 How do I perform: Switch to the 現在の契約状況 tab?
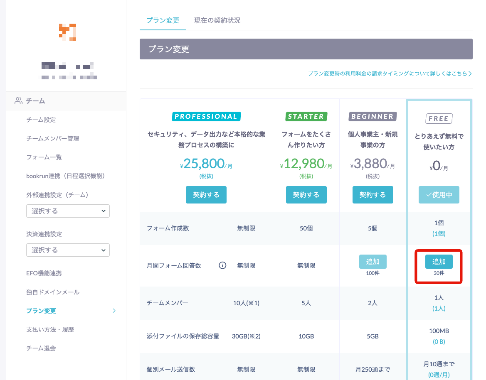tap(216, 19)
